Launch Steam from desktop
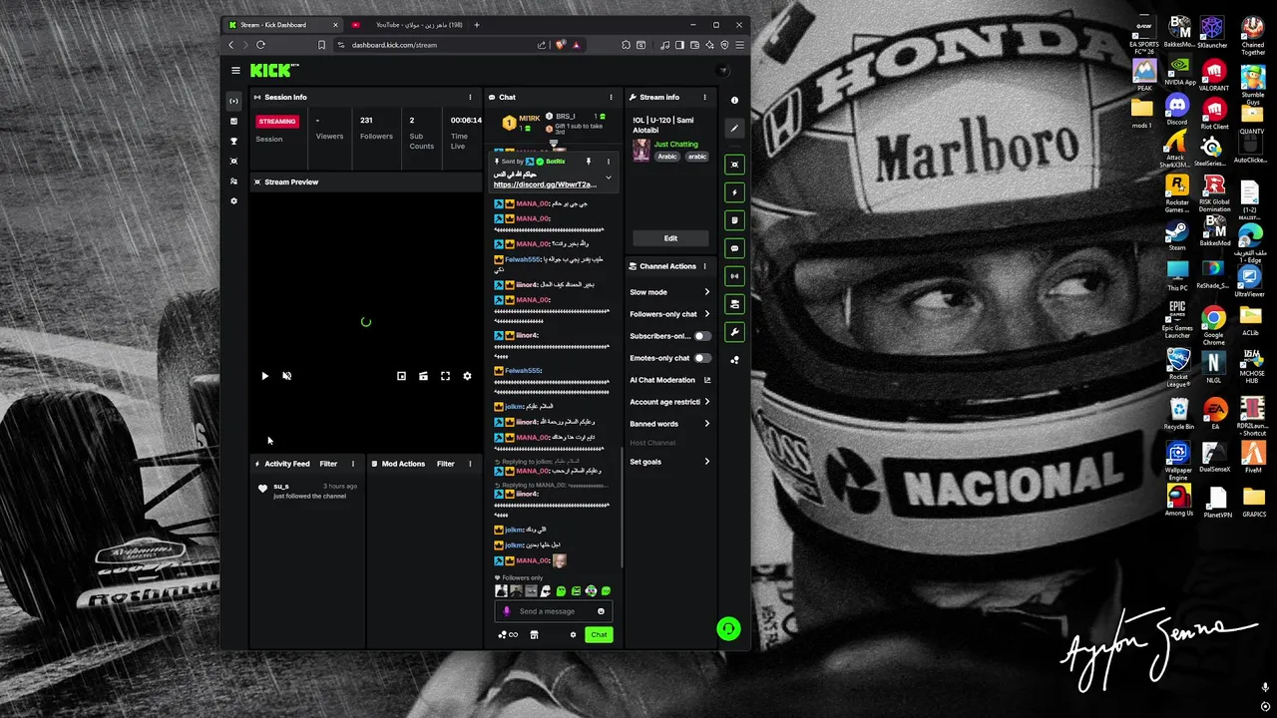 [1177, 234]
